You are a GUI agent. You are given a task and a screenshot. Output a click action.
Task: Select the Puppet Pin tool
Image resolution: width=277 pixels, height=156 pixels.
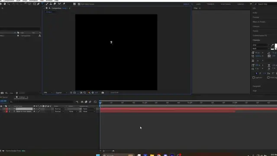click(x=64, y=4)
